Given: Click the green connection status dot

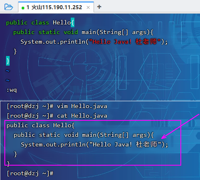Looking at the screenshot, I should coord(23,8).
